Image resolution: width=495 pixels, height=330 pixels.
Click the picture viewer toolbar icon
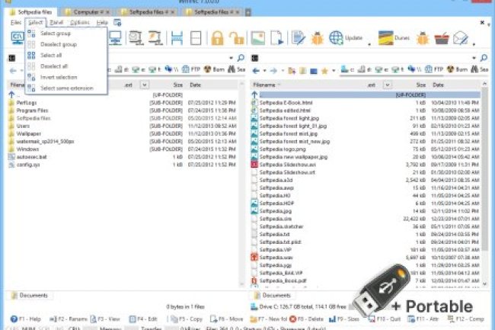[257, 38]
